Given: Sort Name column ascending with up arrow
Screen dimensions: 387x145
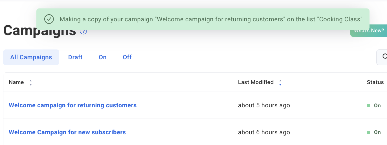Looking at the screenshot, I should (x=30, y=81).
